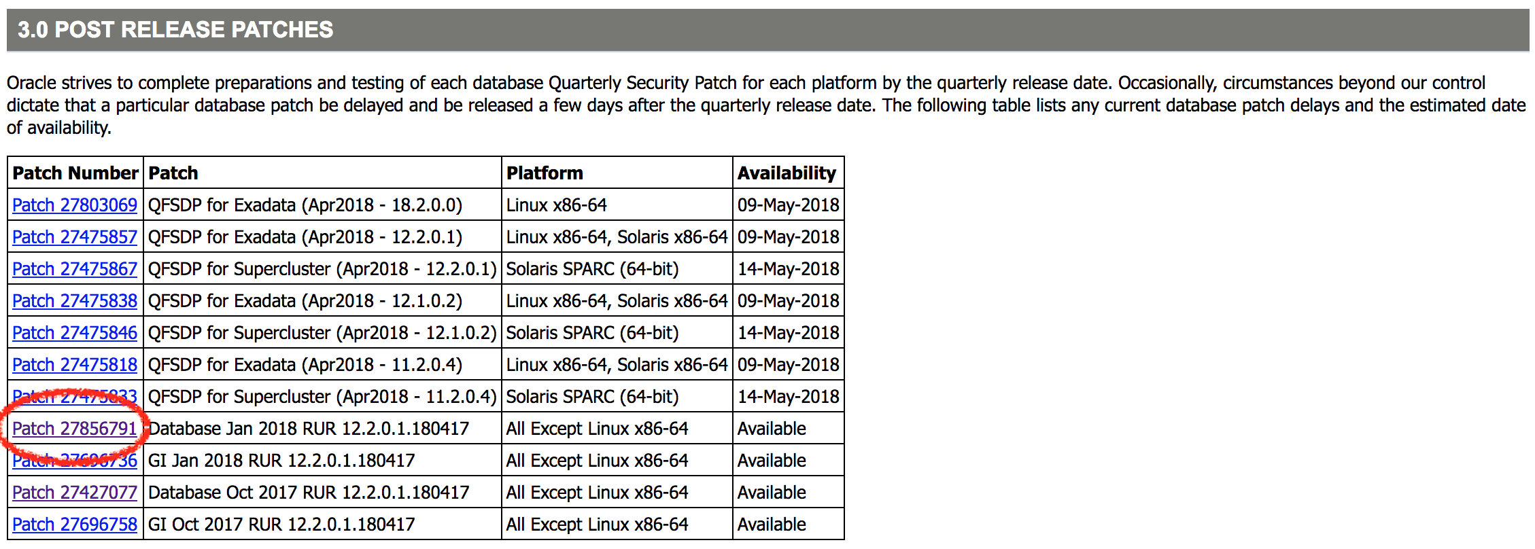The width and height of the screenshot is (1535, 549).
Task: Click platform cell in the Patch 27475838 row
Action: (x=617, y=301)
